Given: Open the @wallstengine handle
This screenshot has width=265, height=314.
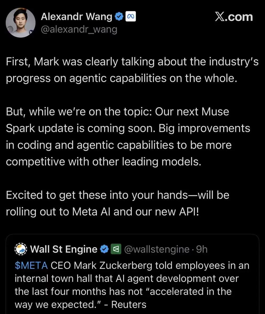Looking at the screenshot, I should tap(156, 249).
